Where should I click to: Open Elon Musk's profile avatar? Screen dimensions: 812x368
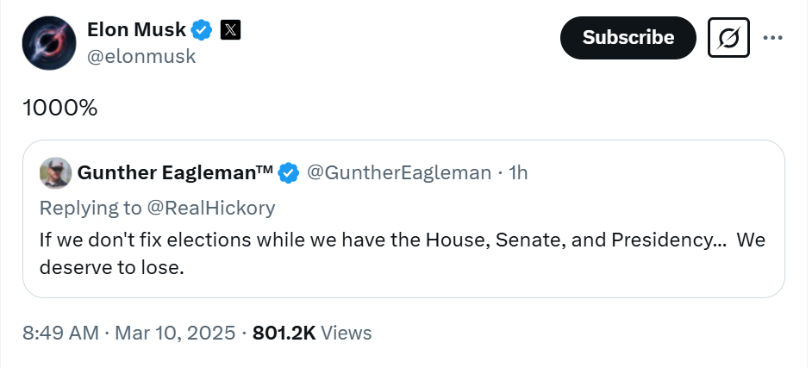point(49,43)
